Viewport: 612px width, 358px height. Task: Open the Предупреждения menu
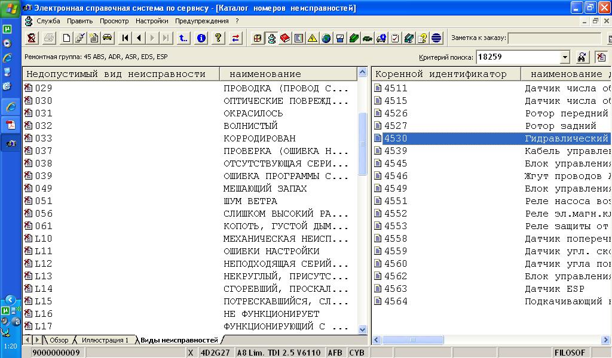203,21
